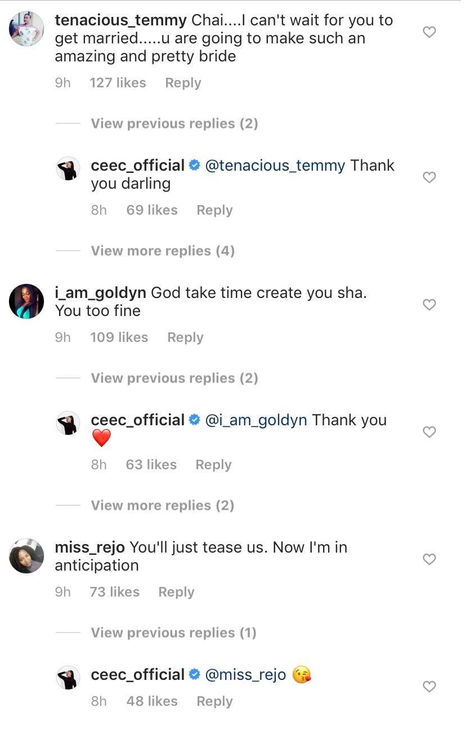The image size is (466, 730).
Task: Open i_am_goldyn's avatar
Action: pos(26,301)
